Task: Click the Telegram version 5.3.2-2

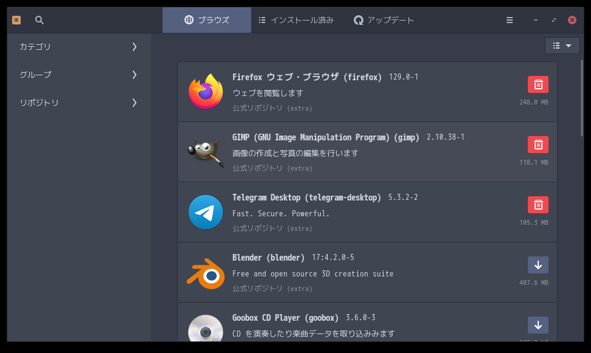Action: tap(403, 197)
